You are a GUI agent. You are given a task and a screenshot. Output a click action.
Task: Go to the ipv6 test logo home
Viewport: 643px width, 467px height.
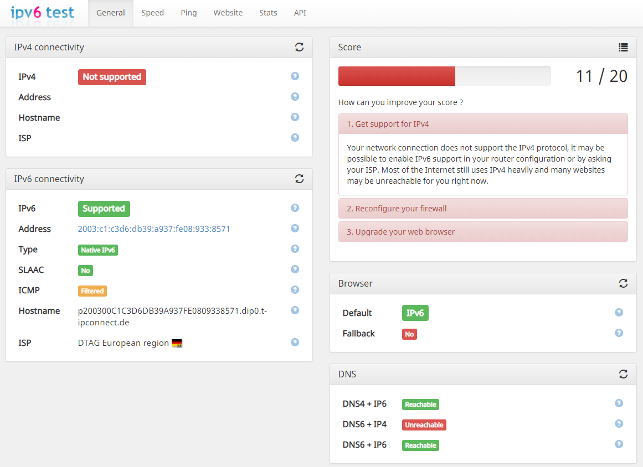click(x=42, y=13)
